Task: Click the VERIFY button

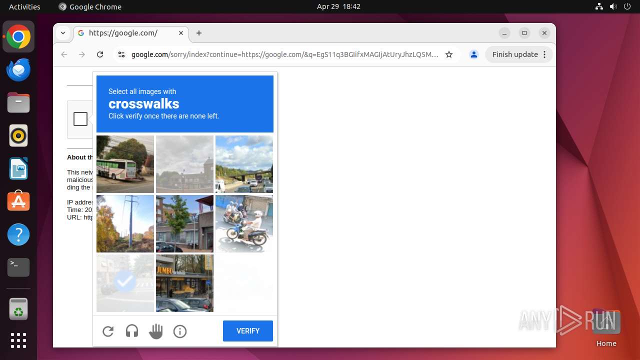Action: (x=248, y=331)
